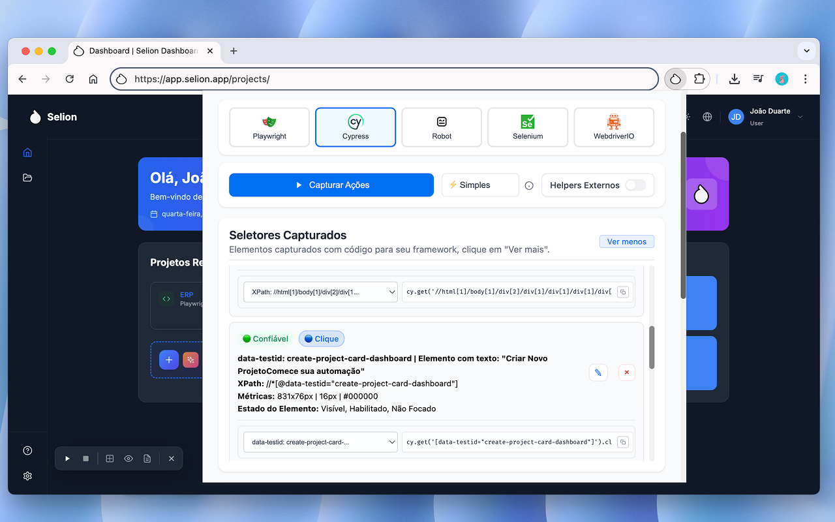
Task: Open the XPath selector dropdown
Action: (x=320, y=292)
